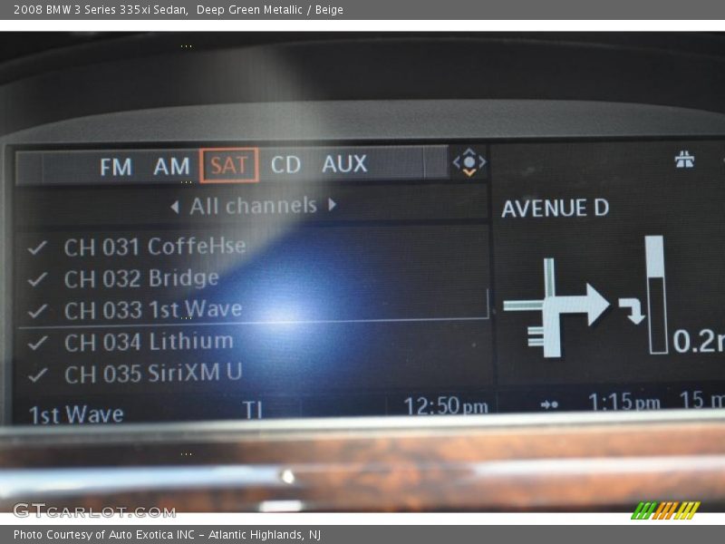The height and width of the screenshot is (544, 725).
Task: Click the right arrow beside All channels
Action: click(x=332, y=205)
